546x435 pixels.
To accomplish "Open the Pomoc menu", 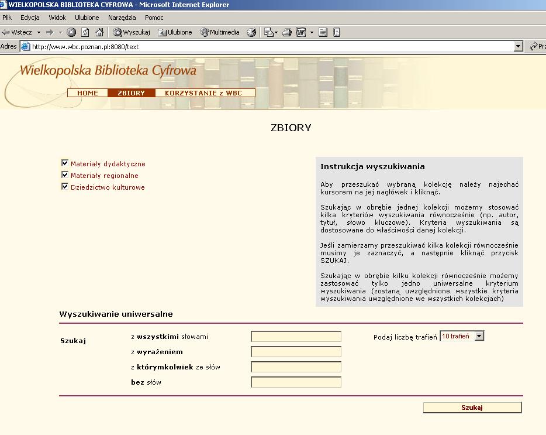I will (x=154, y=18).
